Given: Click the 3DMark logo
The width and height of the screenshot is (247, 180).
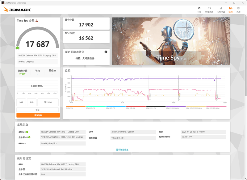Looking at the screenshot, I should (17, 10).
